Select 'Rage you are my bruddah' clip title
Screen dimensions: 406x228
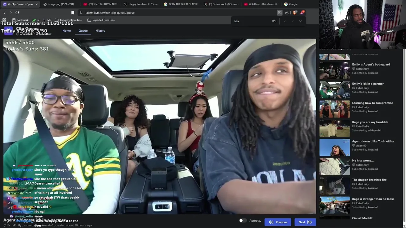tap(370, 122)
